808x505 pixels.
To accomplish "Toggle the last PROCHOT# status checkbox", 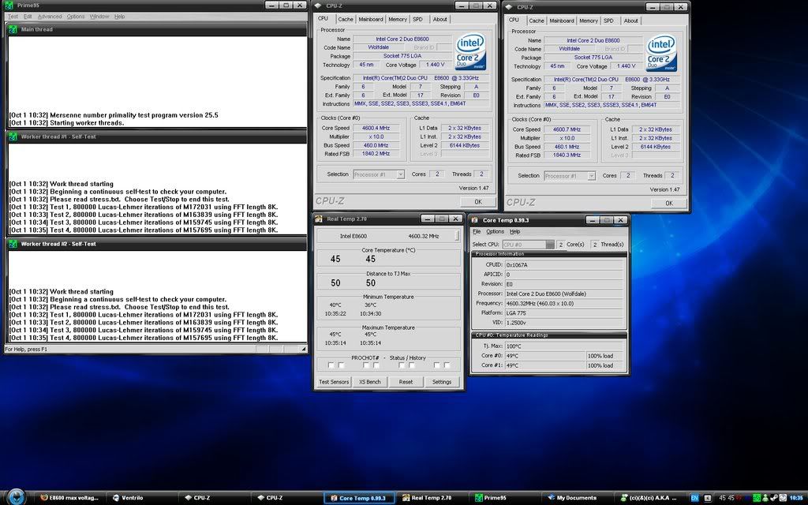I will coord(447,365).
